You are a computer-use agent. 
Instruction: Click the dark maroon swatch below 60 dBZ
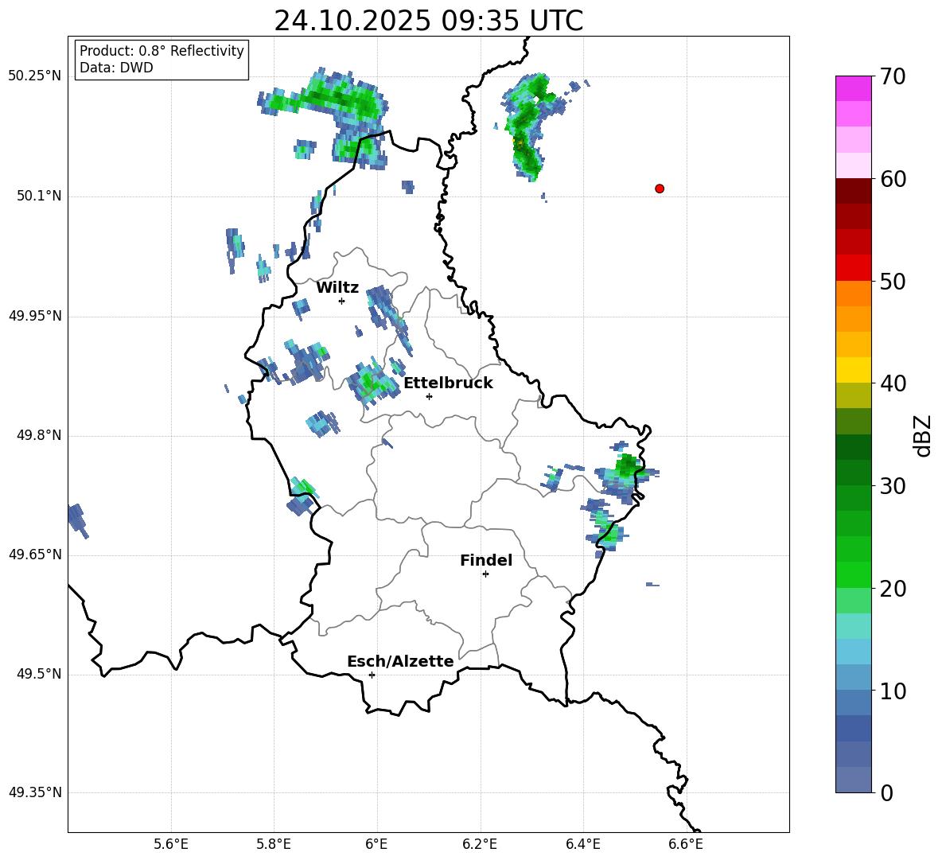pyautogui.click(x=854, y=191)
